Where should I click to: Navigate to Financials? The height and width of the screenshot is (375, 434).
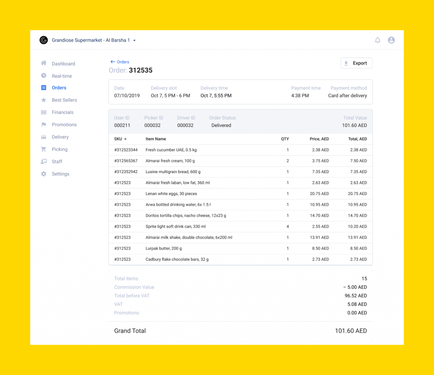point(63,112)
